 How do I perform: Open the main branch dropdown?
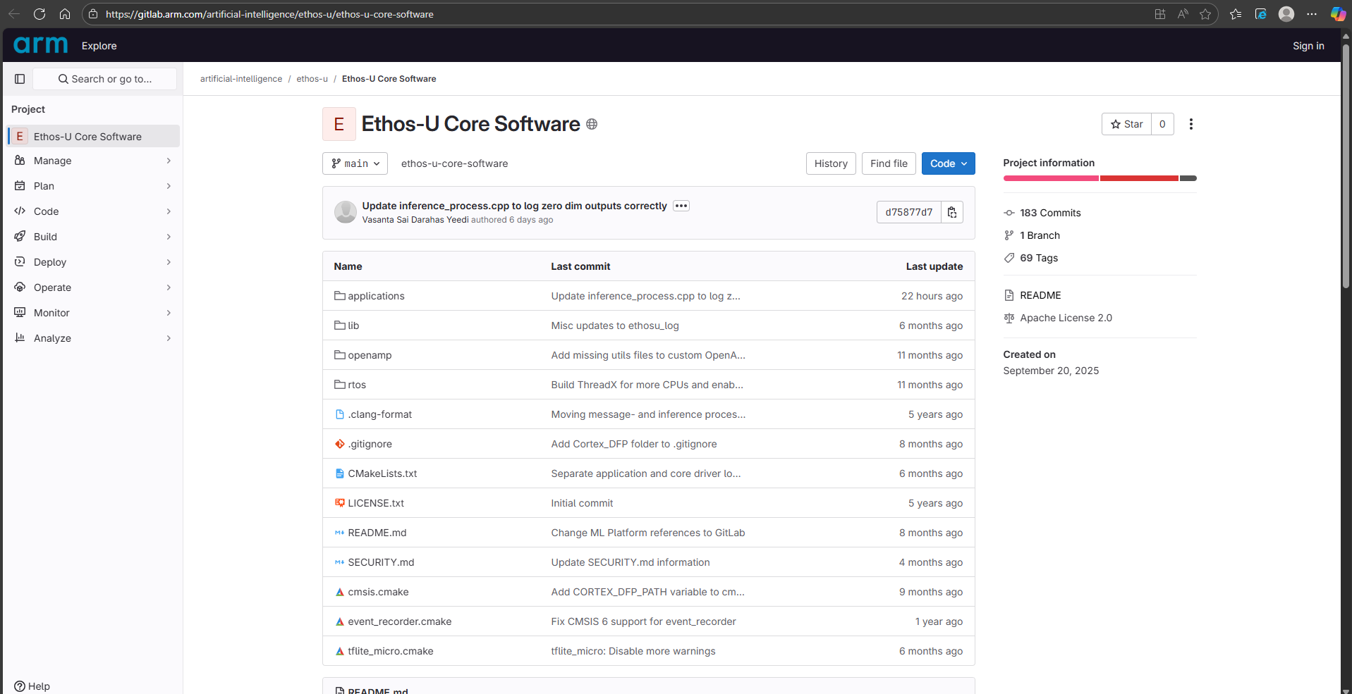pos(355,163)
